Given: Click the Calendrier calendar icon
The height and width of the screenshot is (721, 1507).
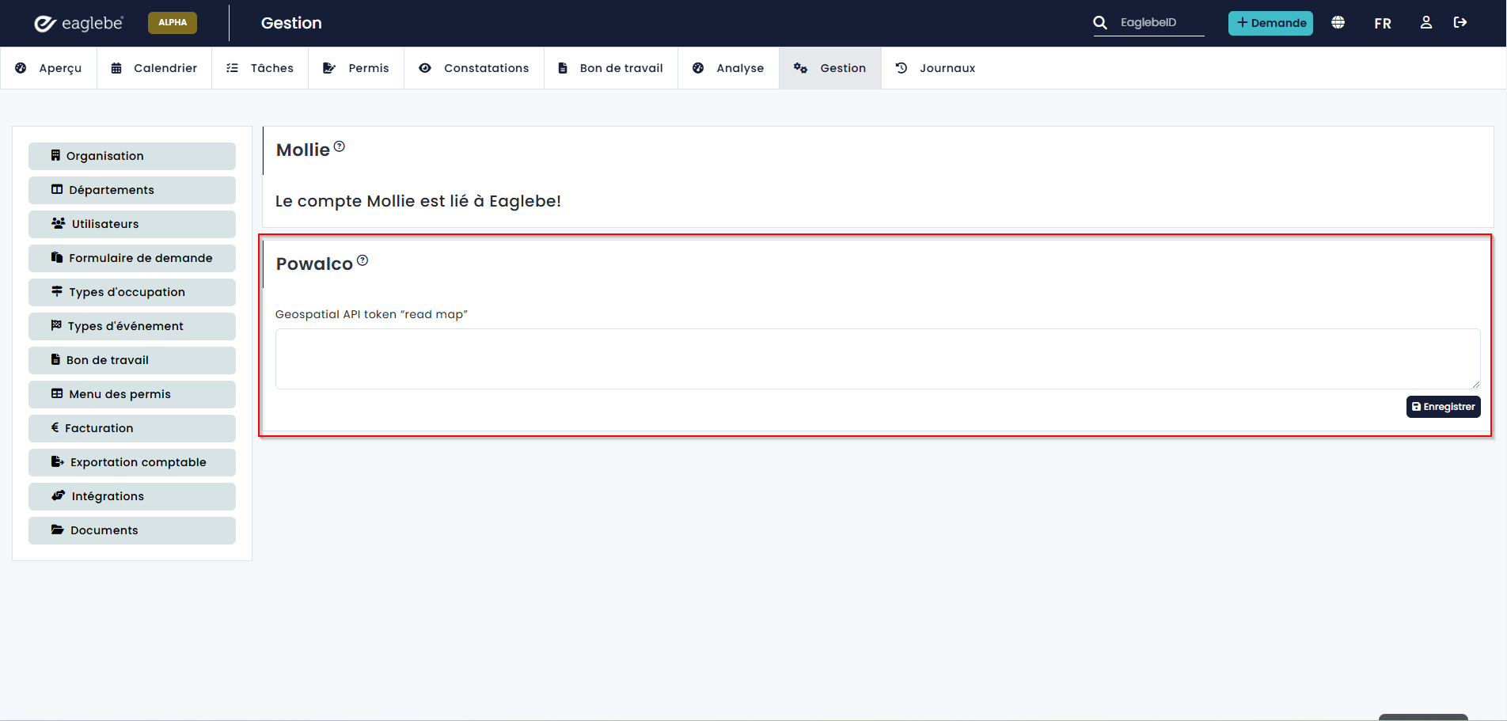Looking at the screenshot, I should click(116, 68).
